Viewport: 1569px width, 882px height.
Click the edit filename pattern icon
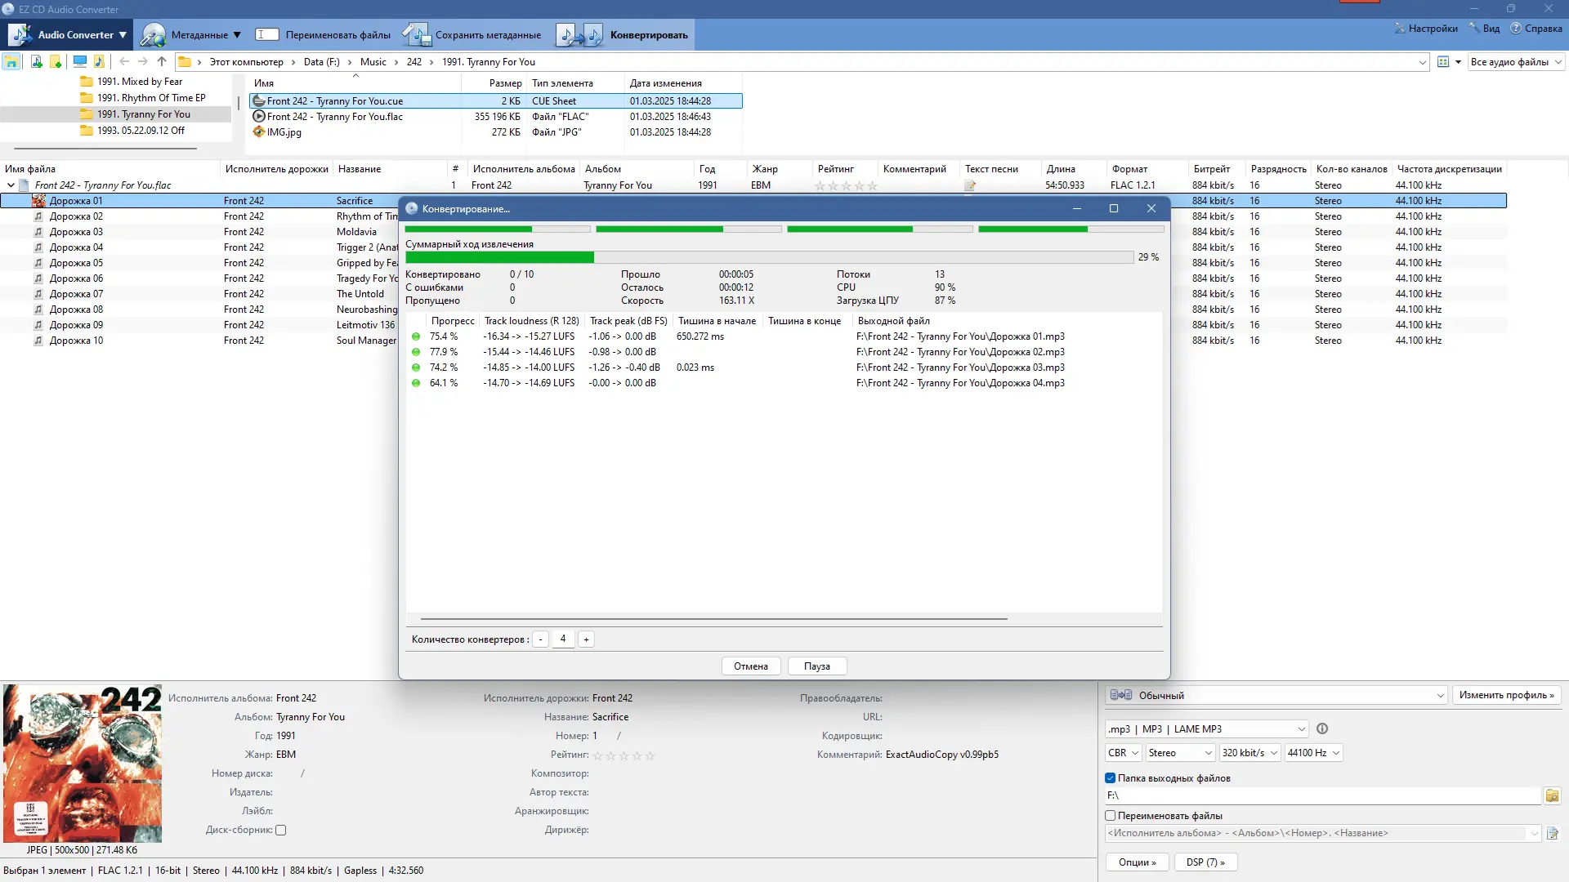[x=1552, y=834]
